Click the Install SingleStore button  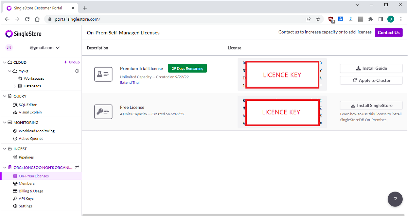(x=371, y=105)
